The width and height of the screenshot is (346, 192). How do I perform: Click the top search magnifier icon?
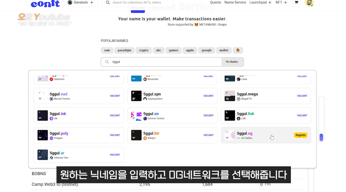coord(108,2)
